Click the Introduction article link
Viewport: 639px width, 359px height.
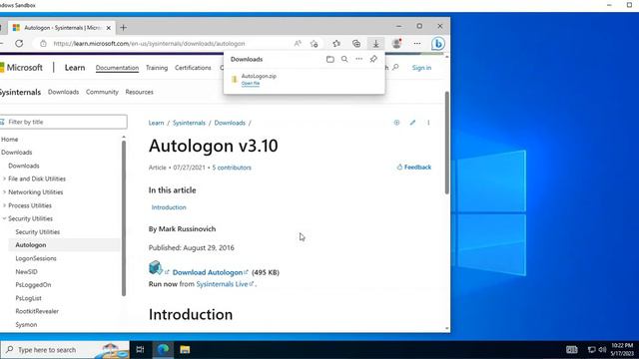pos(169,207)
